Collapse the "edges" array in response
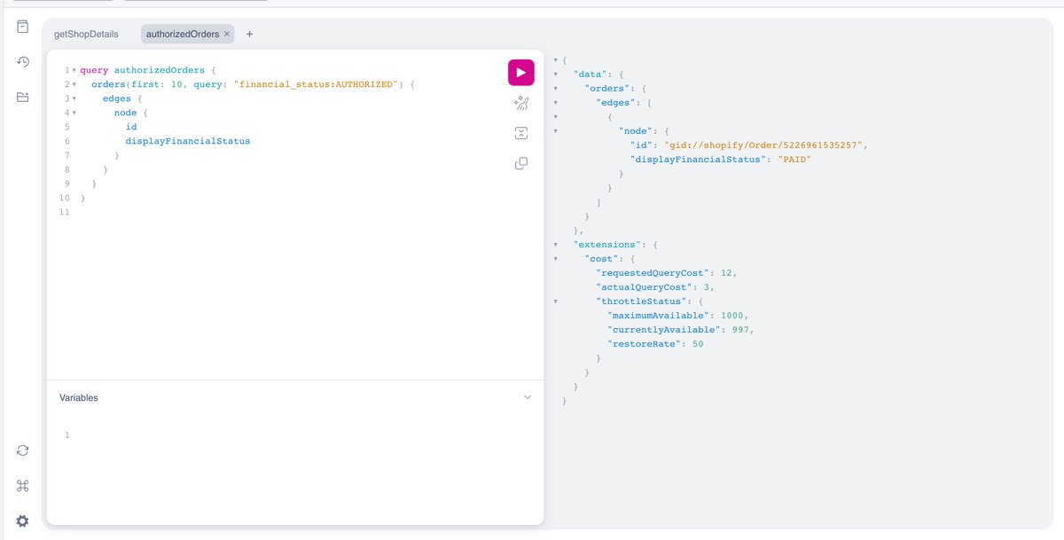This screenshot has width=1064, height=540. (556, 103)
